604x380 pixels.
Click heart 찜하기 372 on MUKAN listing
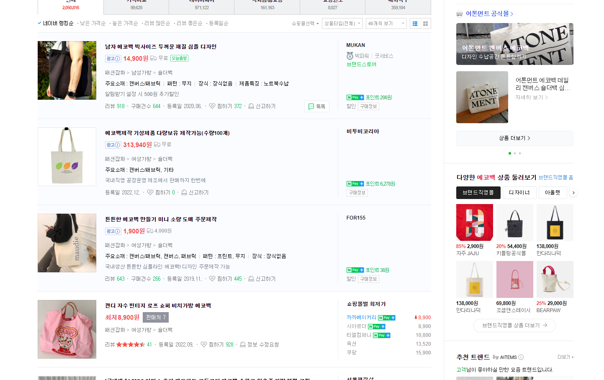pyautogui.click(x=212, y=106)
